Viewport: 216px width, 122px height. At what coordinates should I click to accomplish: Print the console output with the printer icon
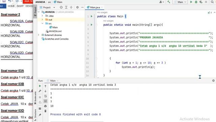[x=46, y=106]
